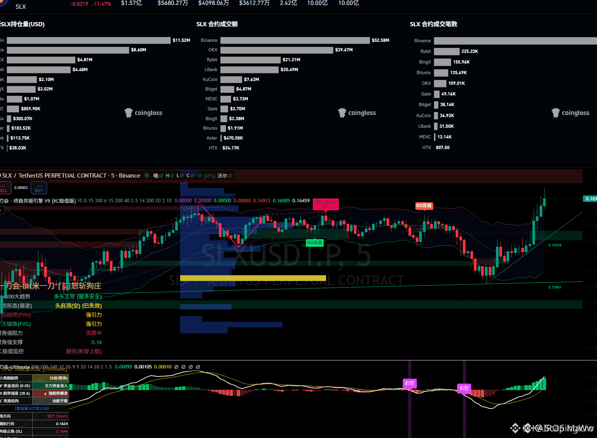Viewport: 597px width, 438px height.
Task: Click the $2.10M open interest value
Action: (x=46, y=79)
